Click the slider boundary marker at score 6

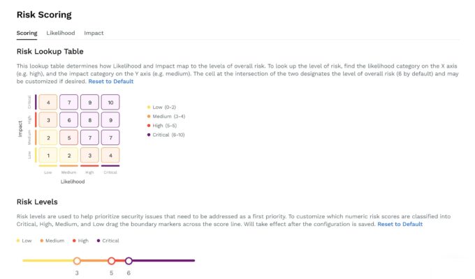(x=129, y=261)
